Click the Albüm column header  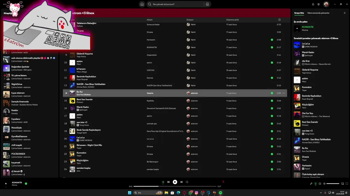tap(150, 20)
